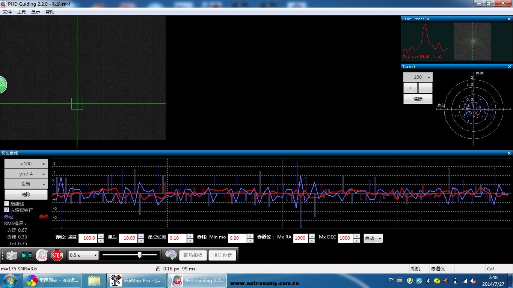Open advanced settings brain icon
The width and height of the screenshot is (513, 288).
coord(171,255)
